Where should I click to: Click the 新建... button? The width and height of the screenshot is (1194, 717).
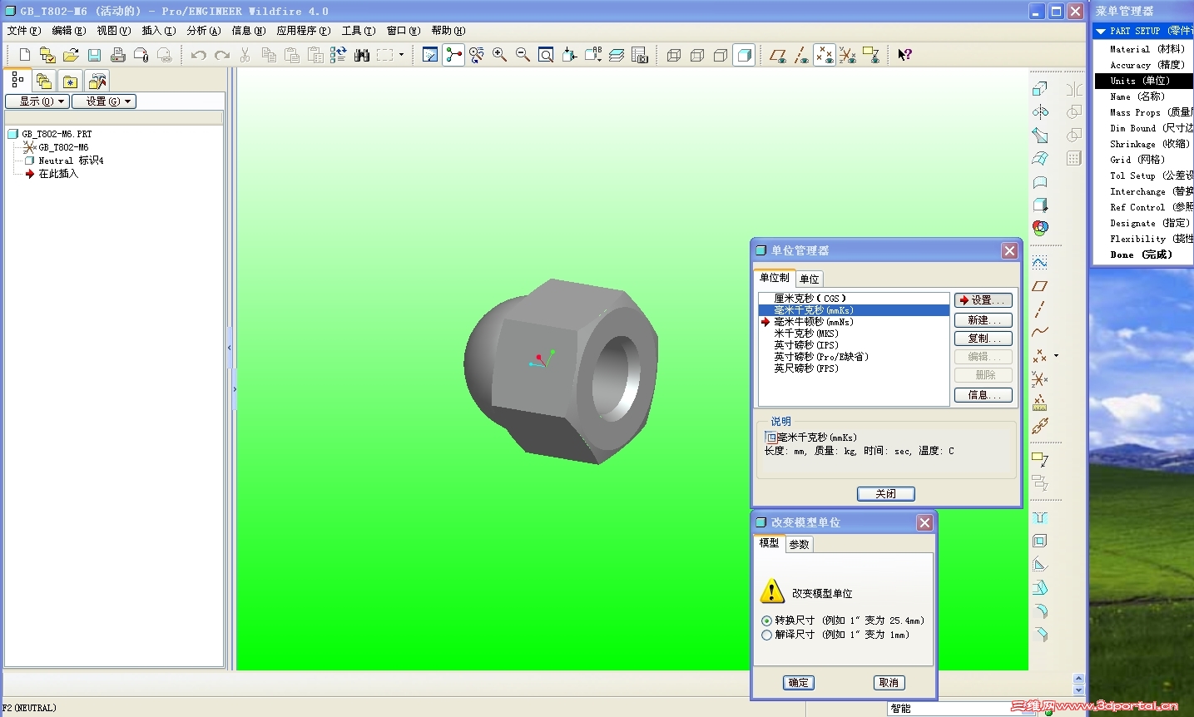tap(983, 320)
